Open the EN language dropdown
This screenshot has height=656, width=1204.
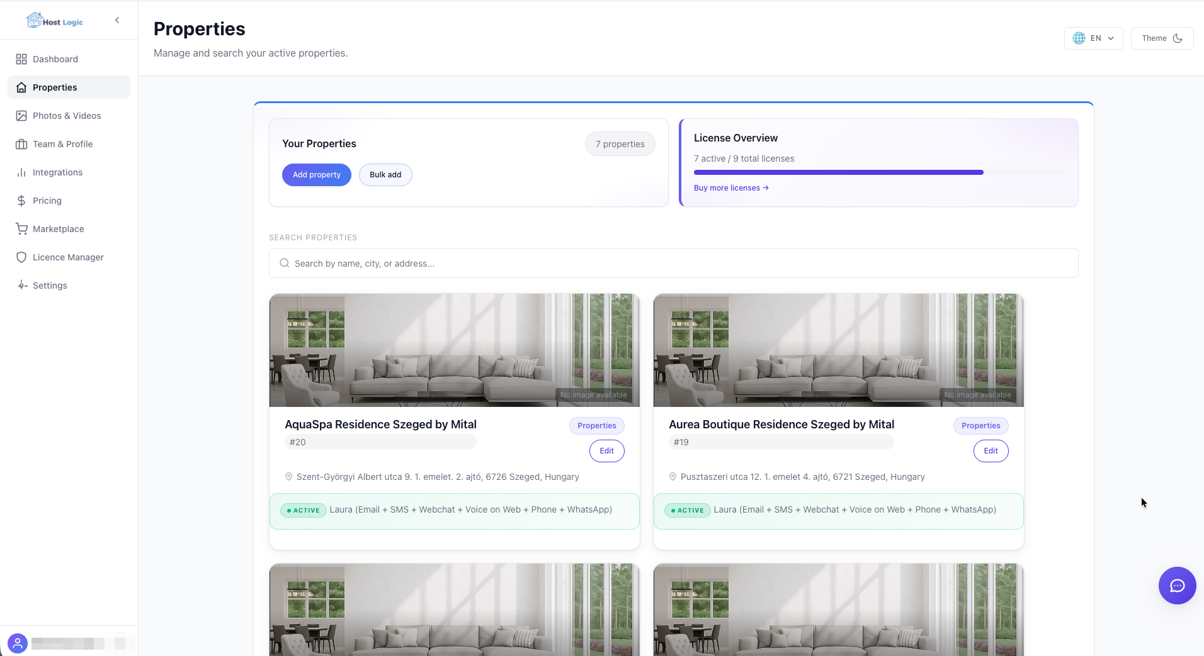1093,38
